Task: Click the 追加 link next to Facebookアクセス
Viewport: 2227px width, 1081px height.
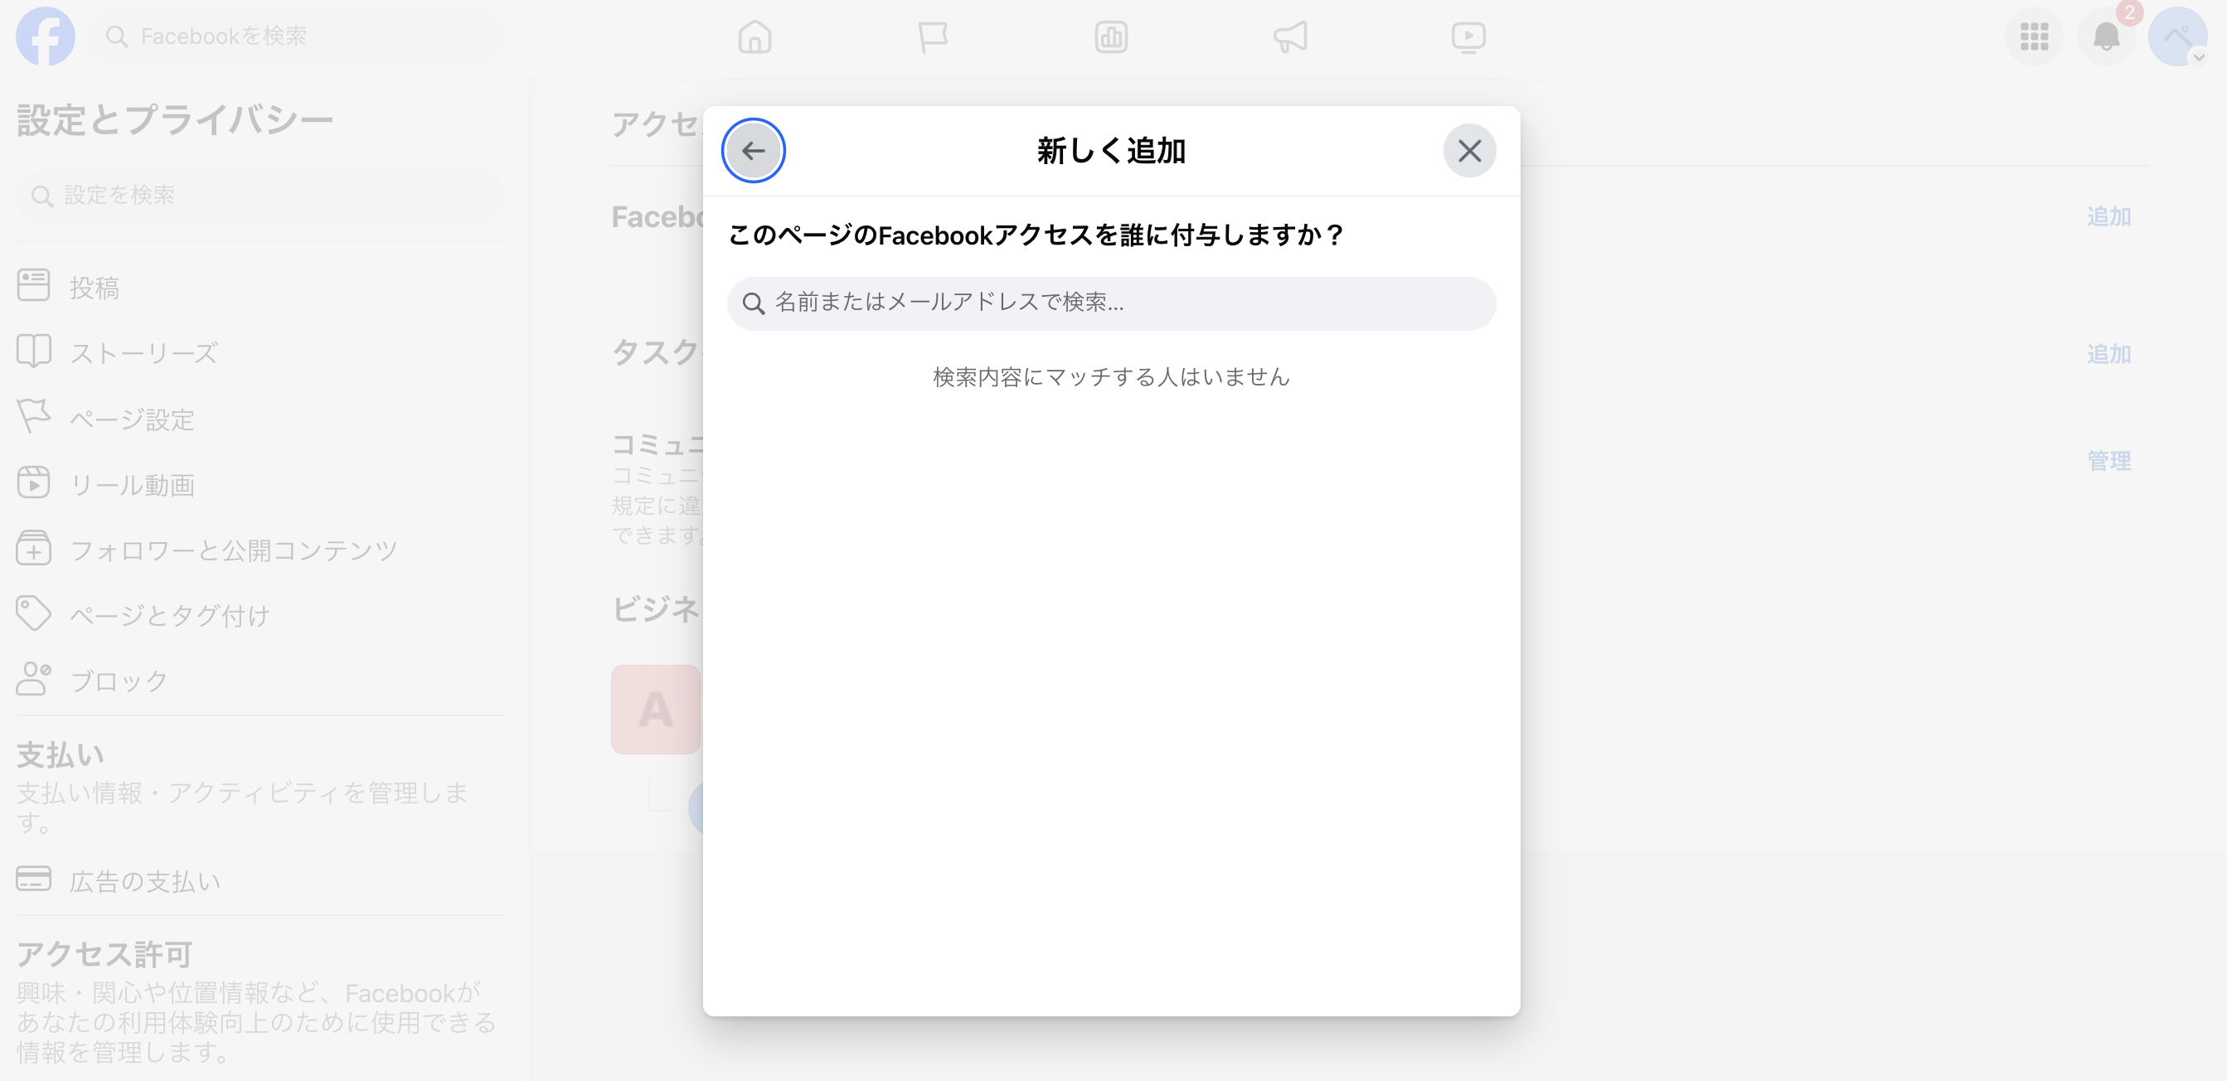Action: point(2108,216)
